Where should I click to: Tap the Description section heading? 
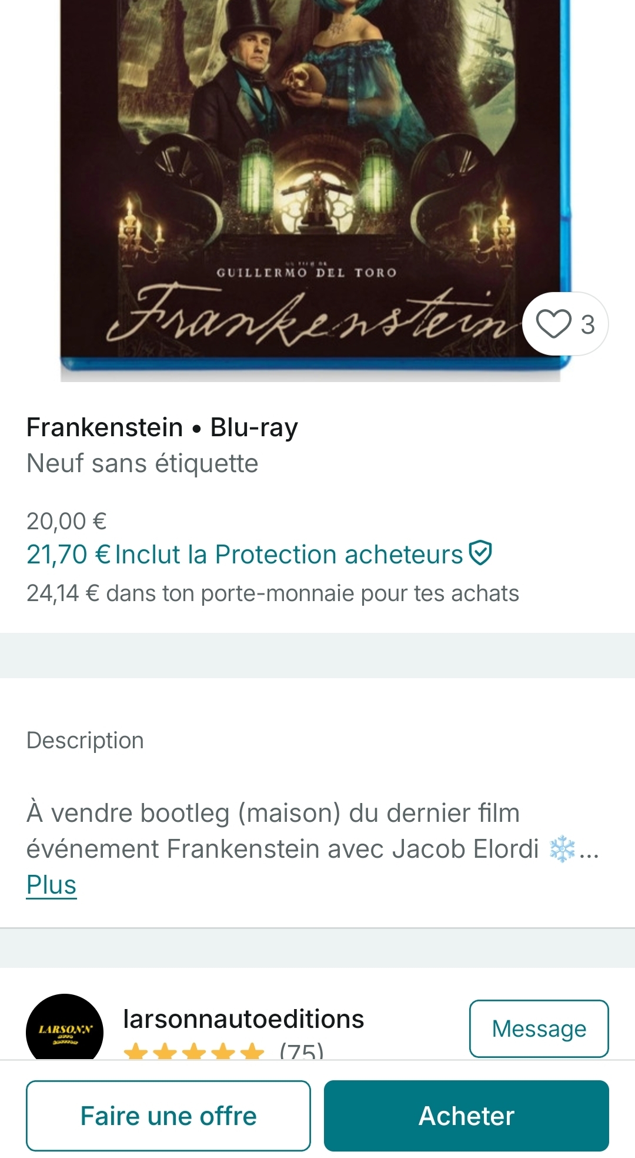coord(85,740)
